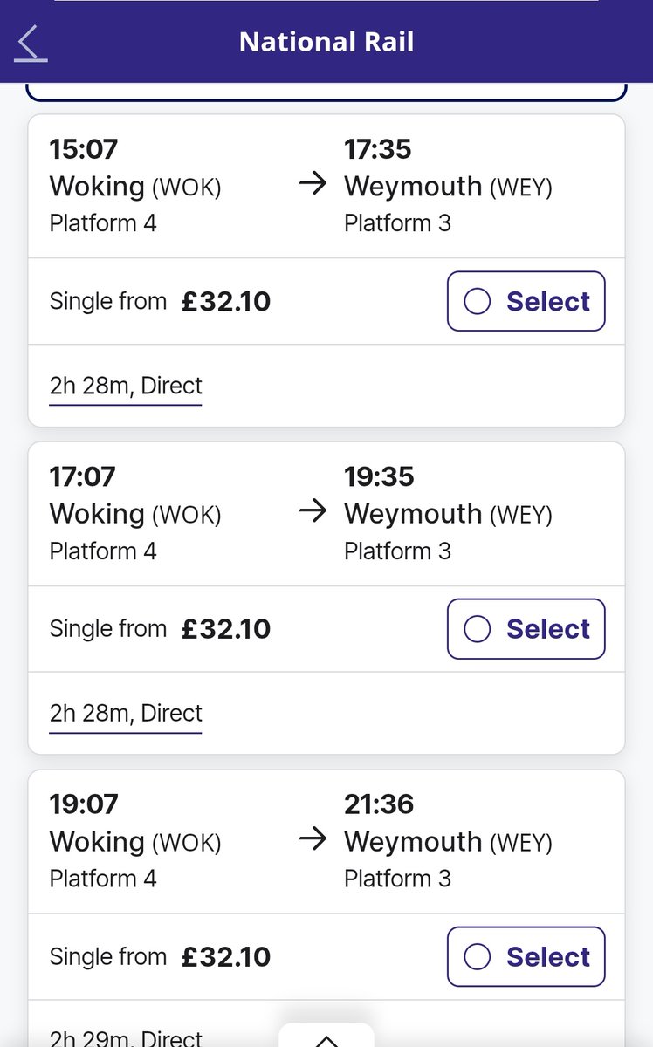Open 2h 28m Direct details for 17:07 train

coord(126,713)
